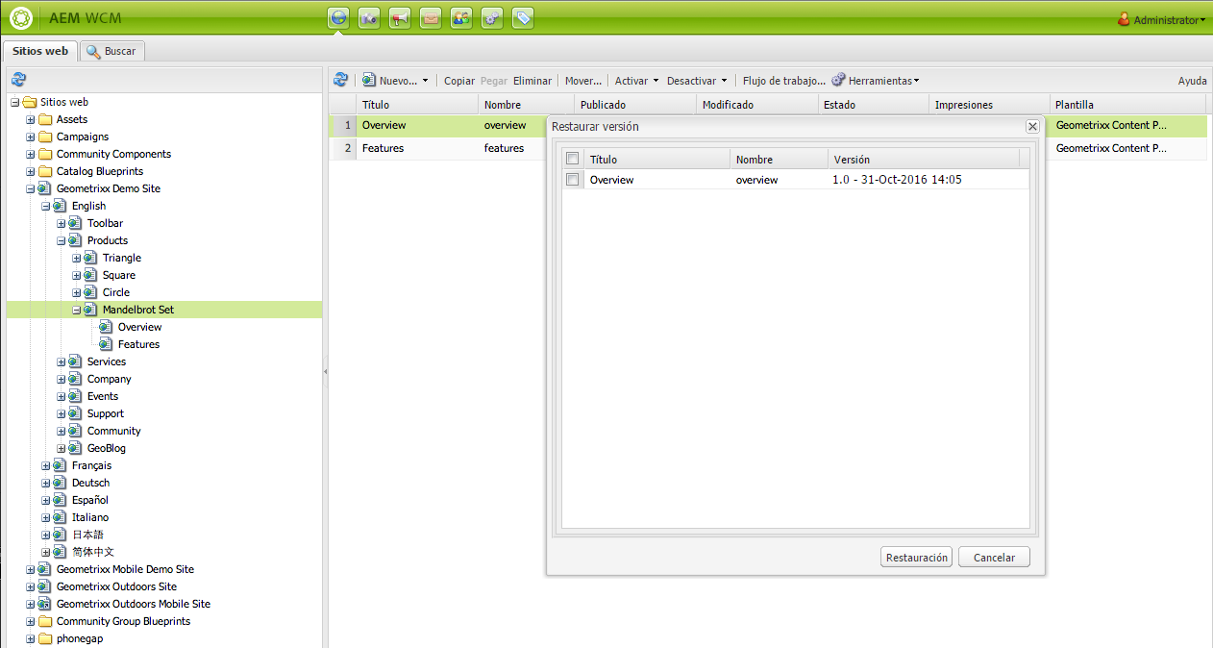
Task: Close the Restaurar versión dialog
Action: point(1032,126)
